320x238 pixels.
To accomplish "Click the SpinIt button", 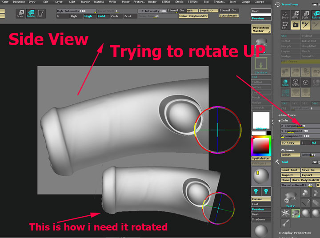I will tap(290, 155).
